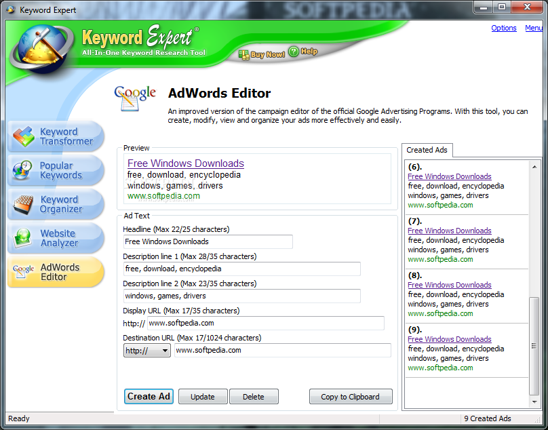The image size is (548, 430).
Task: Click the Description line 1 field
Action: coord(242,269)
